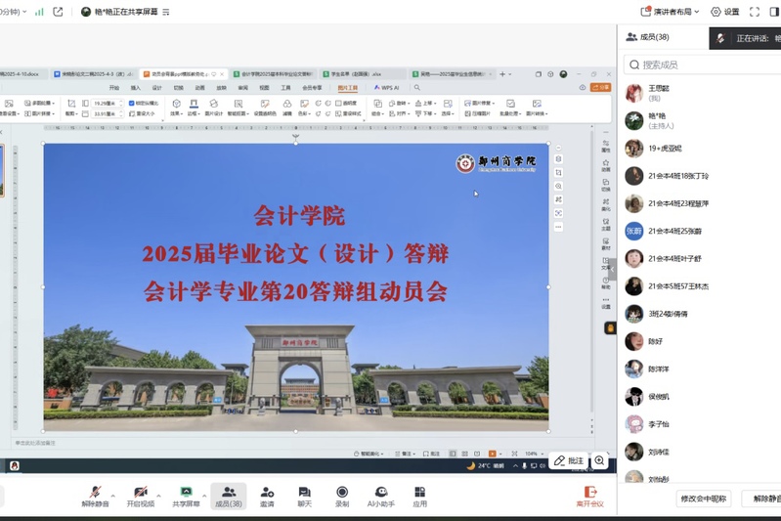Toggle fullscreen mode icon in top bar

coord(755,12)
